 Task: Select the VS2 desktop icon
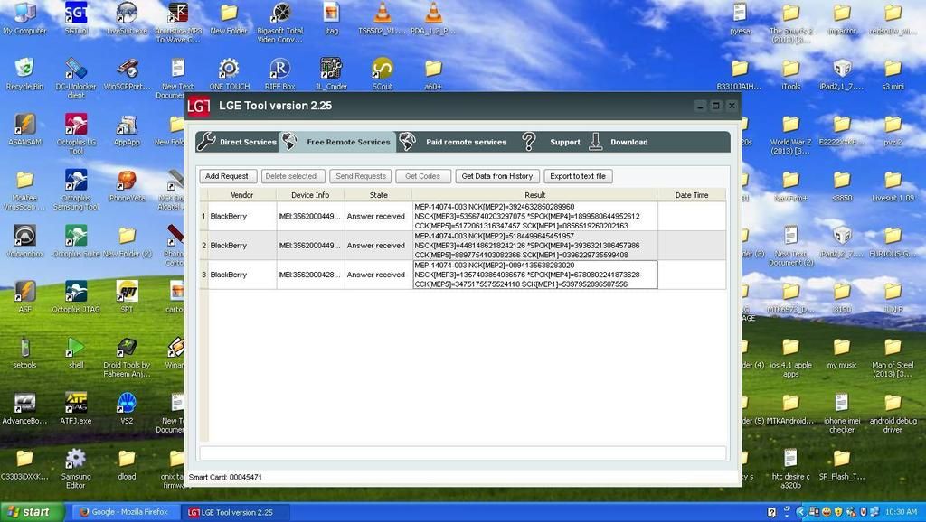[127, 408]
